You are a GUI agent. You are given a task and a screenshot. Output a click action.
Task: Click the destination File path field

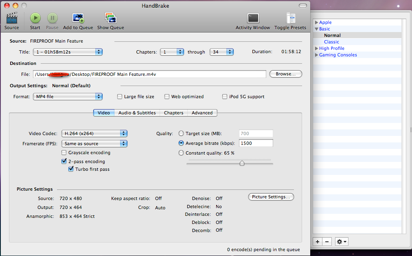pos(149,74)
